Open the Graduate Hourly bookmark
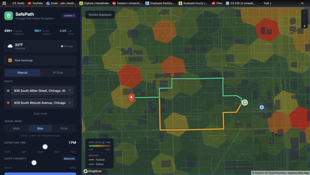 (193, 3)
